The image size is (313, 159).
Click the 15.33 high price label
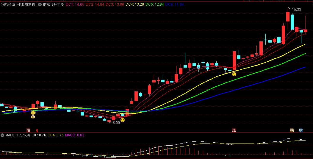click(x=296, y=10)
